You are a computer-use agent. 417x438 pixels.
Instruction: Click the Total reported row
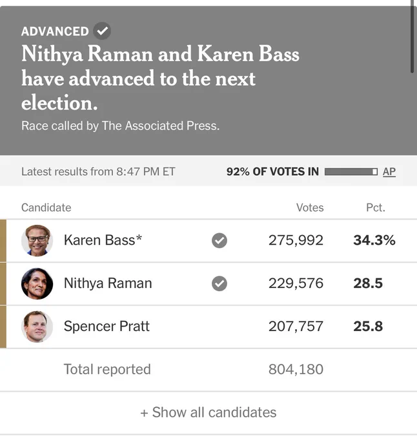tap(208, 370)
